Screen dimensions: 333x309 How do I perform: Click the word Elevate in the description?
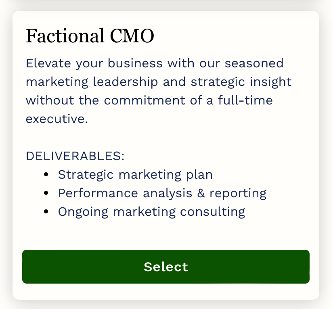[x=45, y=63]
